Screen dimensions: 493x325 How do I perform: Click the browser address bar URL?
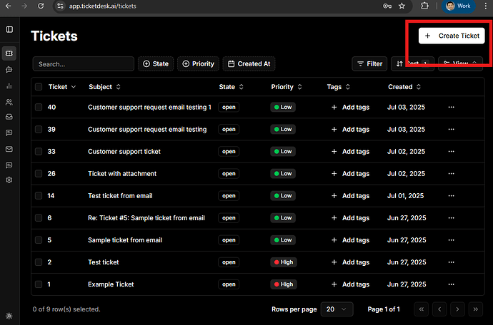click(x=102, y=6)
